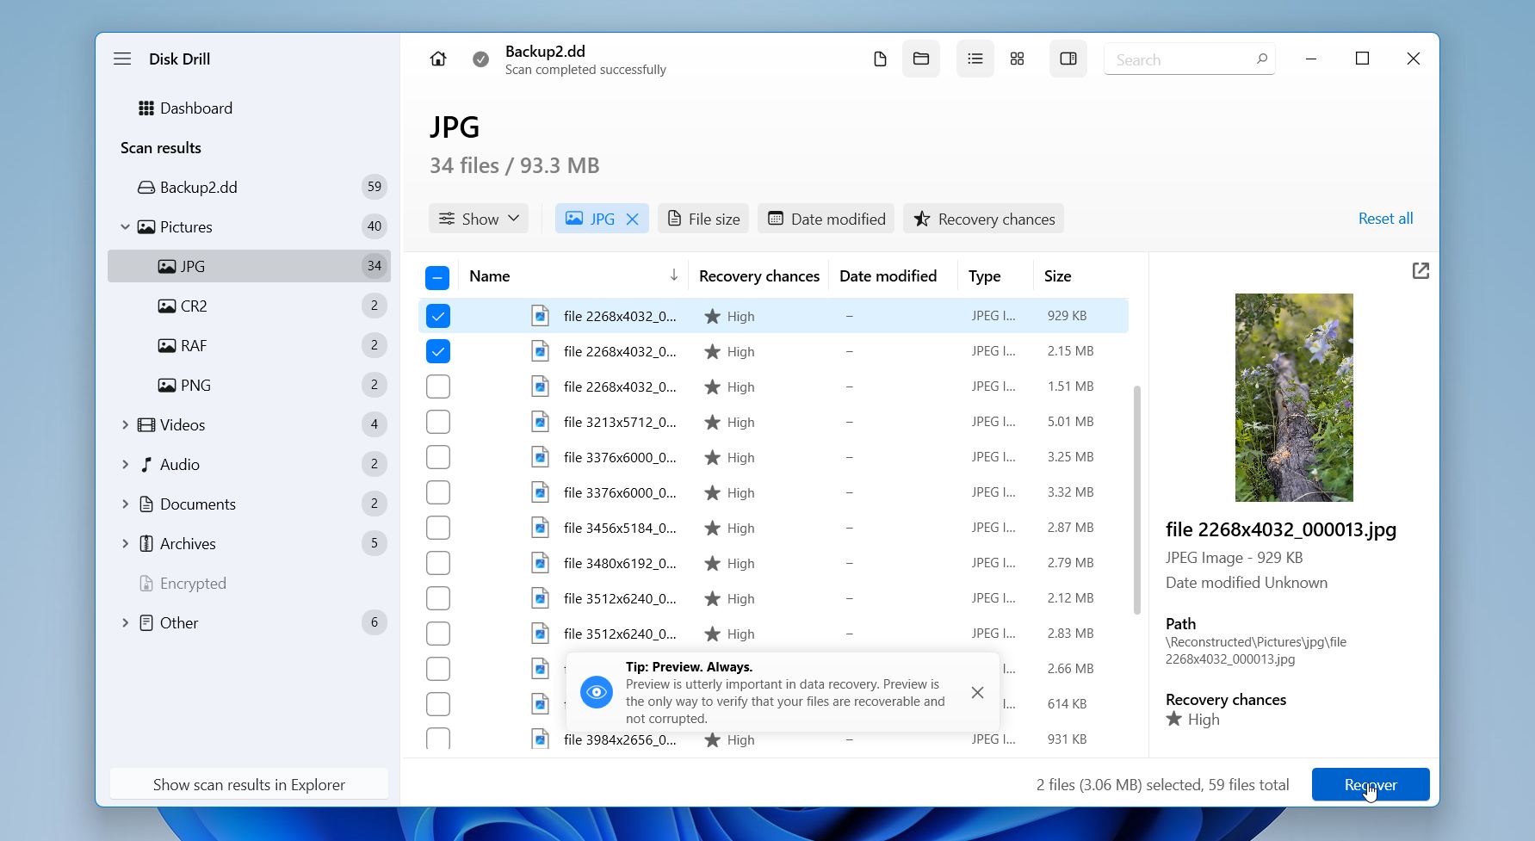The width and height of the screenshot is (1535, 841).
Task: Go to the home screen
Action: [x=438, y=59]
